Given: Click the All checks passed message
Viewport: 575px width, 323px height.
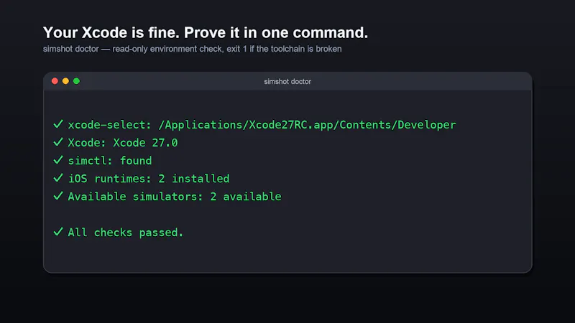Looking at the screenshot, I should click(125, 233).
